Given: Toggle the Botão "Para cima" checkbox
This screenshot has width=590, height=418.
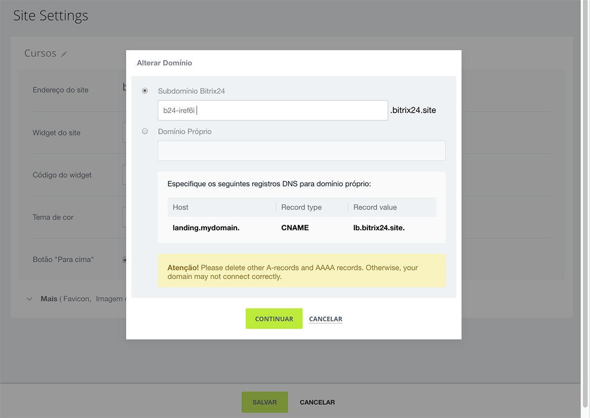Looking at the screenshot, I should pos(124,259).
